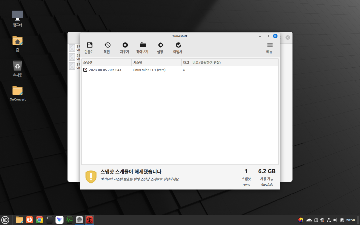This screenshot has width=360, height=225.
Task: Click the 비고 (클릭하여 편집) column header
Action: (x=230, y=62)
